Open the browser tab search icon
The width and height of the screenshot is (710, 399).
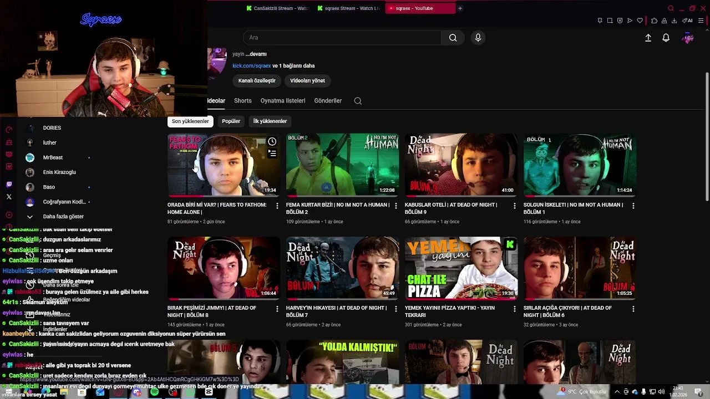pos(671,8)
